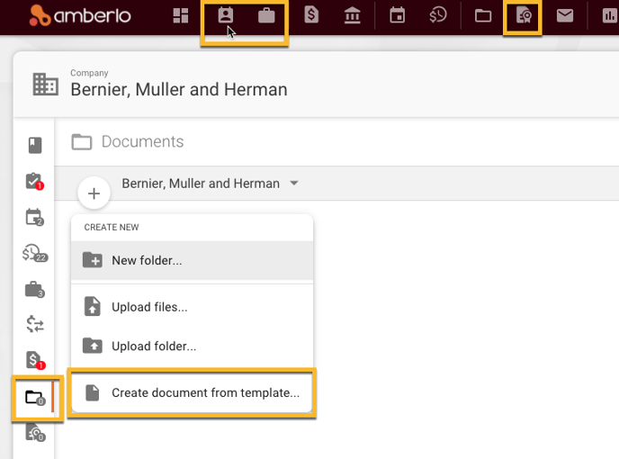Viewport: 619px width, 459px height.
Task: Open the dashboard grid icon
Action: point(181,16)
